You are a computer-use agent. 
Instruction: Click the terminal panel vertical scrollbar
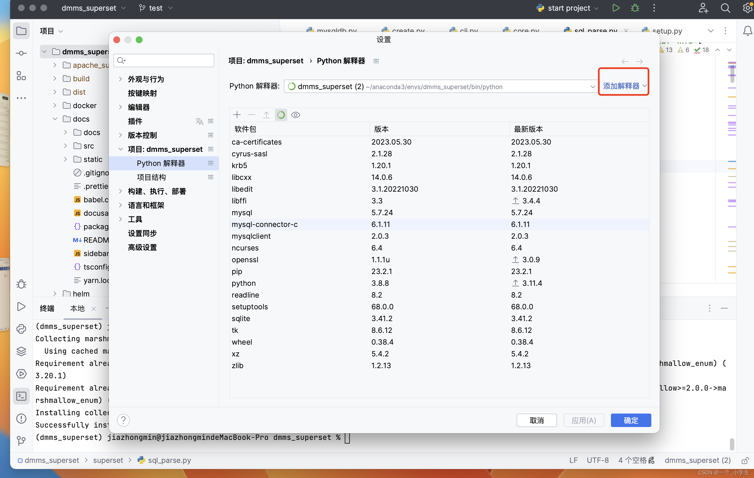click(732, 444)
